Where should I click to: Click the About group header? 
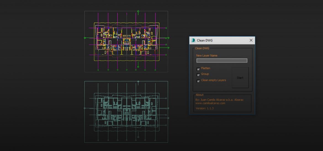[x=199, y=95]
